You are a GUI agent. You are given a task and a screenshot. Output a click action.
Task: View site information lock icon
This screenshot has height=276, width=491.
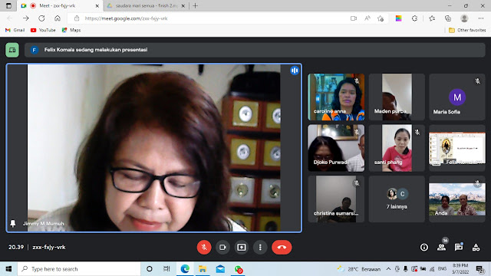point(77,18)
